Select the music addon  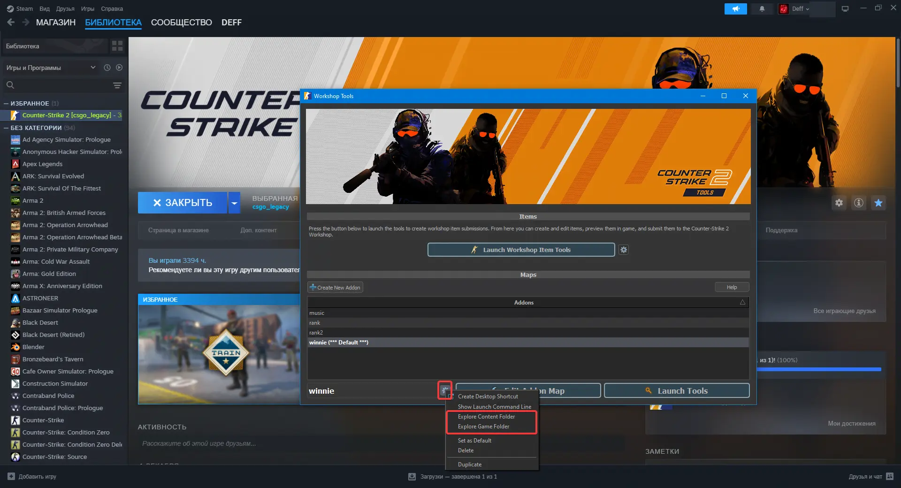[x=528, y=313]
